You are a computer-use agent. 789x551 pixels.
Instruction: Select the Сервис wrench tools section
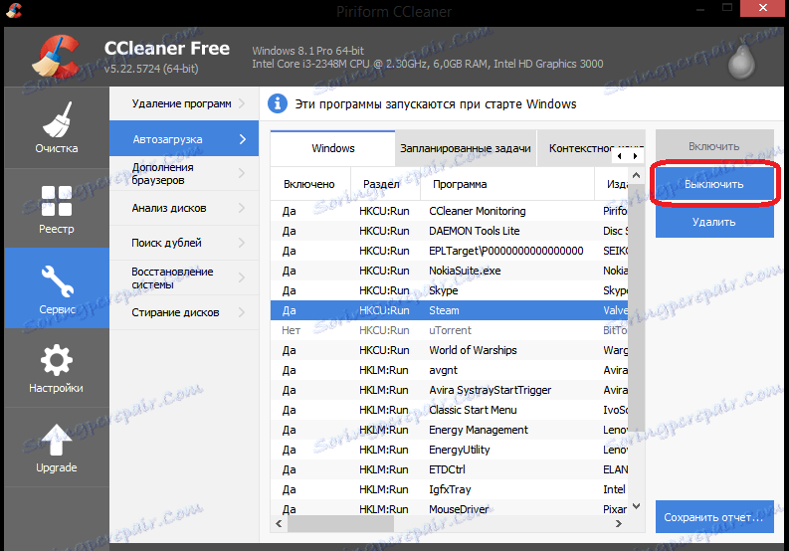coord(57,287)
